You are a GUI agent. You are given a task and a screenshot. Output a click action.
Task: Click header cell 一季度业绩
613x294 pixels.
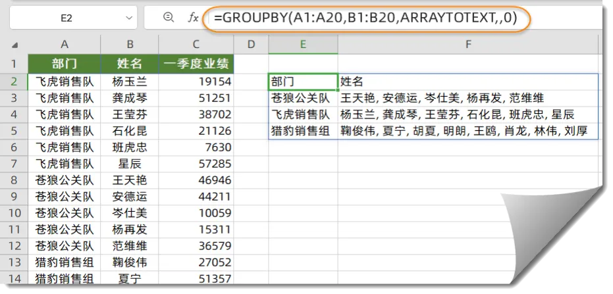coord(196,64)
